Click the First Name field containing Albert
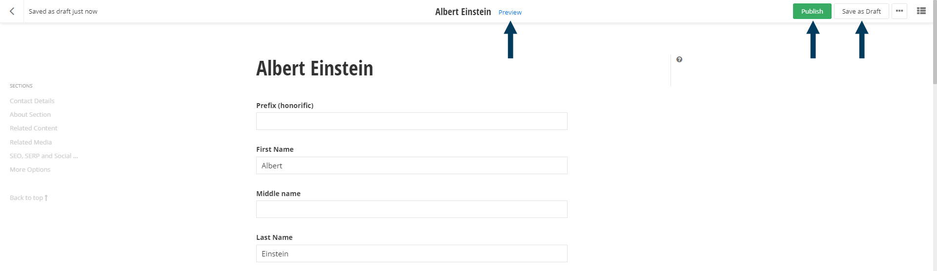The width and height of the screenshot is (937, 271). click(411, 165)
